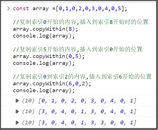Image resolution: width=158 pixels, height=130 pixels.
Task: Click the console input prompt chevron
Action: (9, 8)
